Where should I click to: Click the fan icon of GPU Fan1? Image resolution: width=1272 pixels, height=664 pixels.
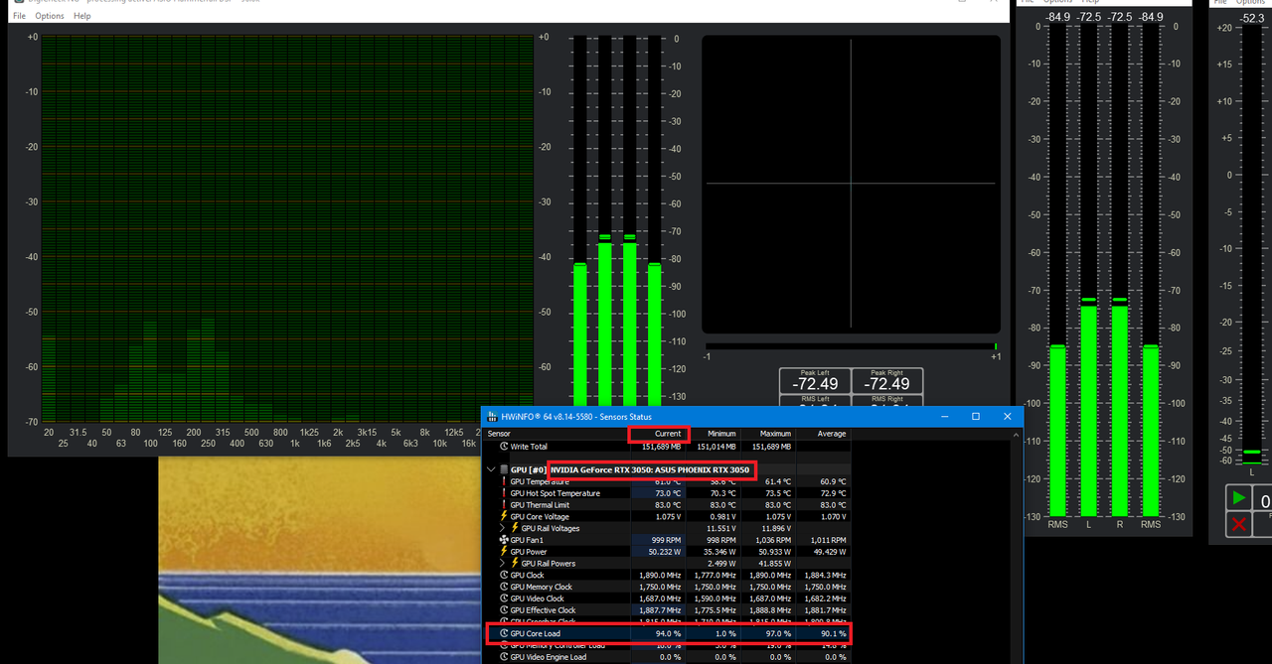coord(505,540)
